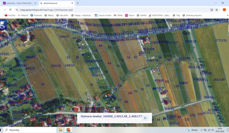Click the geoportal logo in map corner
Viewport: 229px width, 133px height.
coord(3,23)
